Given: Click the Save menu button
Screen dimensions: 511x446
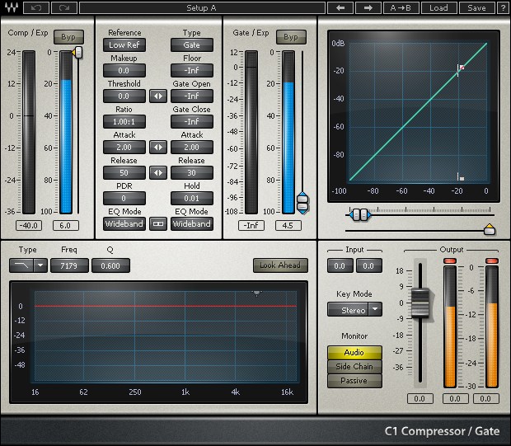Looking at the screenshot, I should (476, 8).
